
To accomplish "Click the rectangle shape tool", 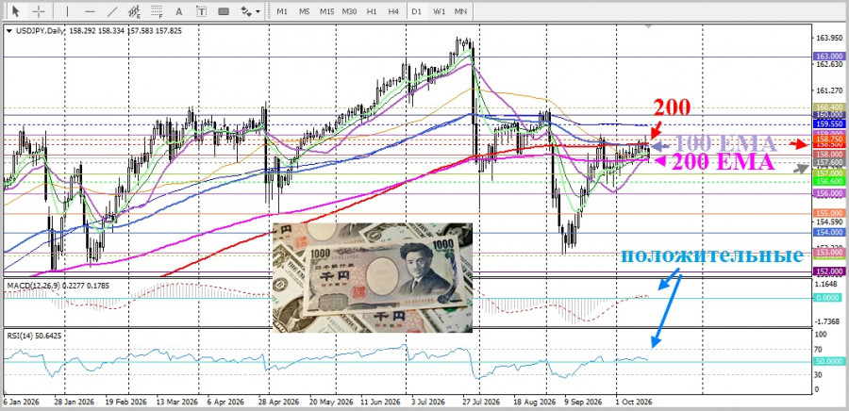I will coord(224,10).
